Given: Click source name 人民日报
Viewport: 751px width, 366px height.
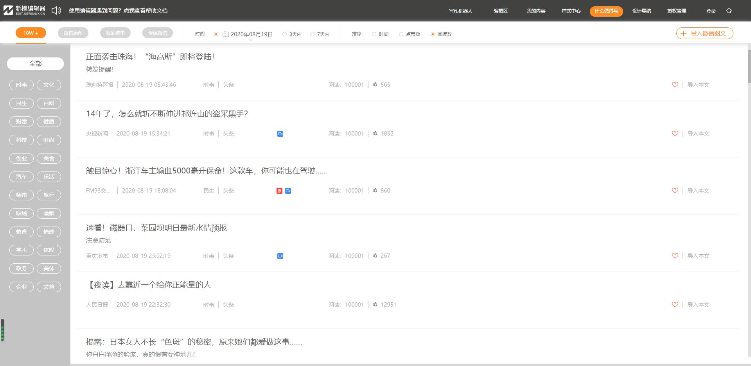Looking at the screenshot, I should [97, 305].
